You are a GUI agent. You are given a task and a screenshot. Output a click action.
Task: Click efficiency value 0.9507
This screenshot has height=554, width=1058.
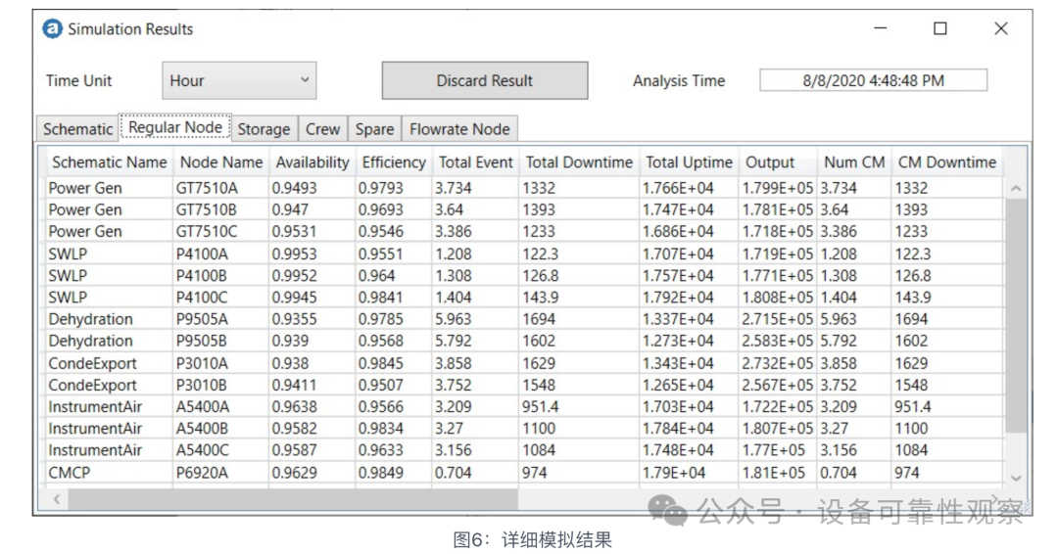380,385
